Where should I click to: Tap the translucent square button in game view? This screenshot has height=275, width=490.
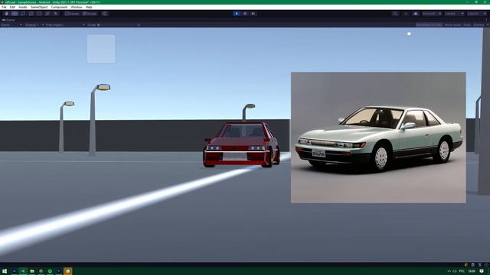coord(101,49)
